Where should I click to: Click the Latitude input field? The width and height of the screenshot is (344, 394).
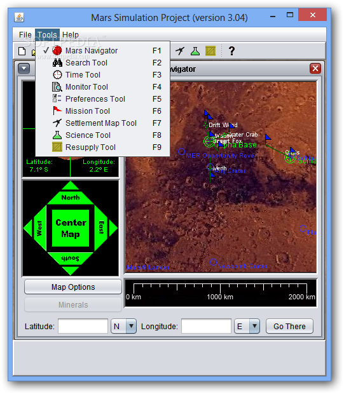(x=83, y=326)
